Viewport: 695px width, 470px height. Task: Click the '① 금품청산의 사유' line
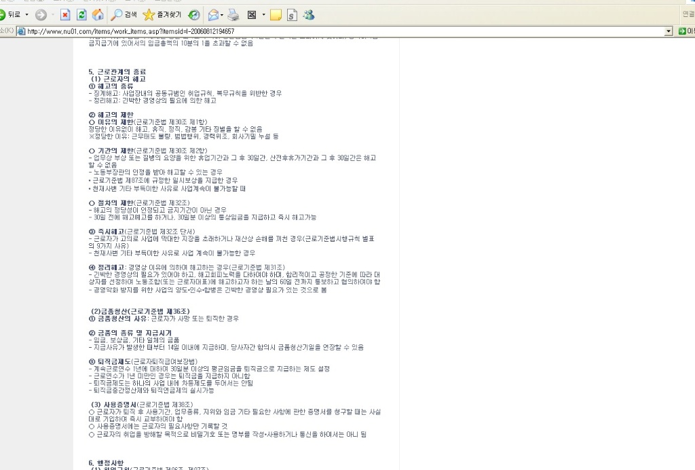[164, 319]
